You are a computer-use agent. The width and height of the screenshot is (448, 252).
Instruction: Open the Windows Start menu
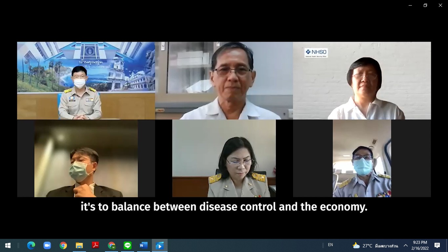coord(8,245)
